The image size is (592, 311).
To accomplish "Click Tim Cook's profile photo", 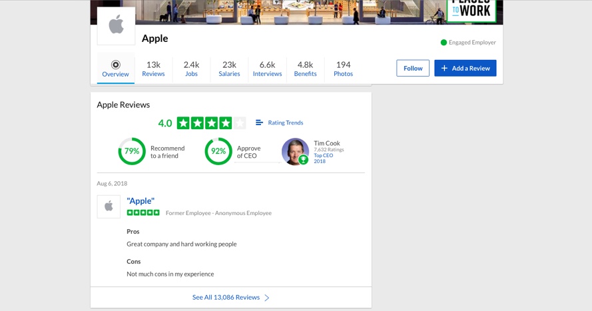I will (295, 151).
